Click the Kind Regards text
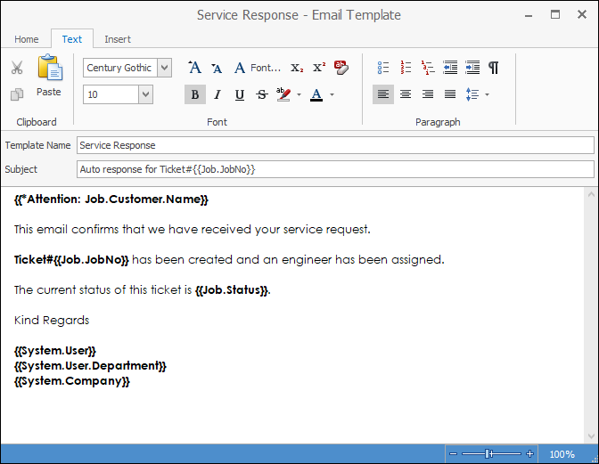Viewport: 599px width, 464px height. (x=52, y=320)
